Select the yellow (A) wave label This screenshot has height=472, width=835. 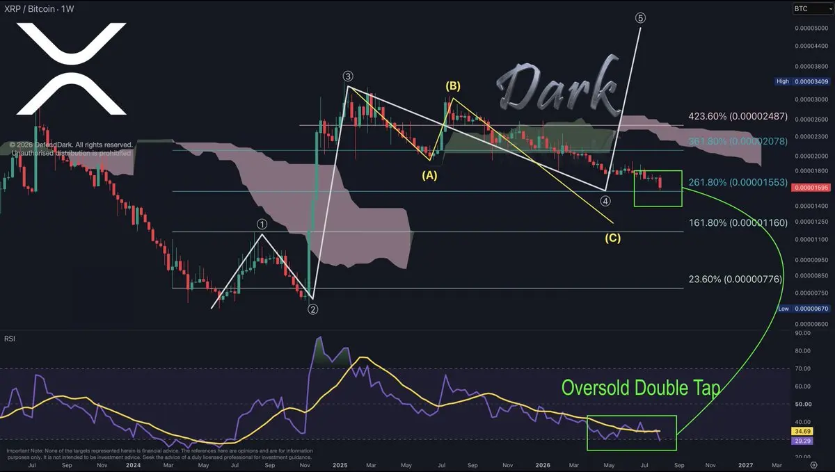(429, 177)
